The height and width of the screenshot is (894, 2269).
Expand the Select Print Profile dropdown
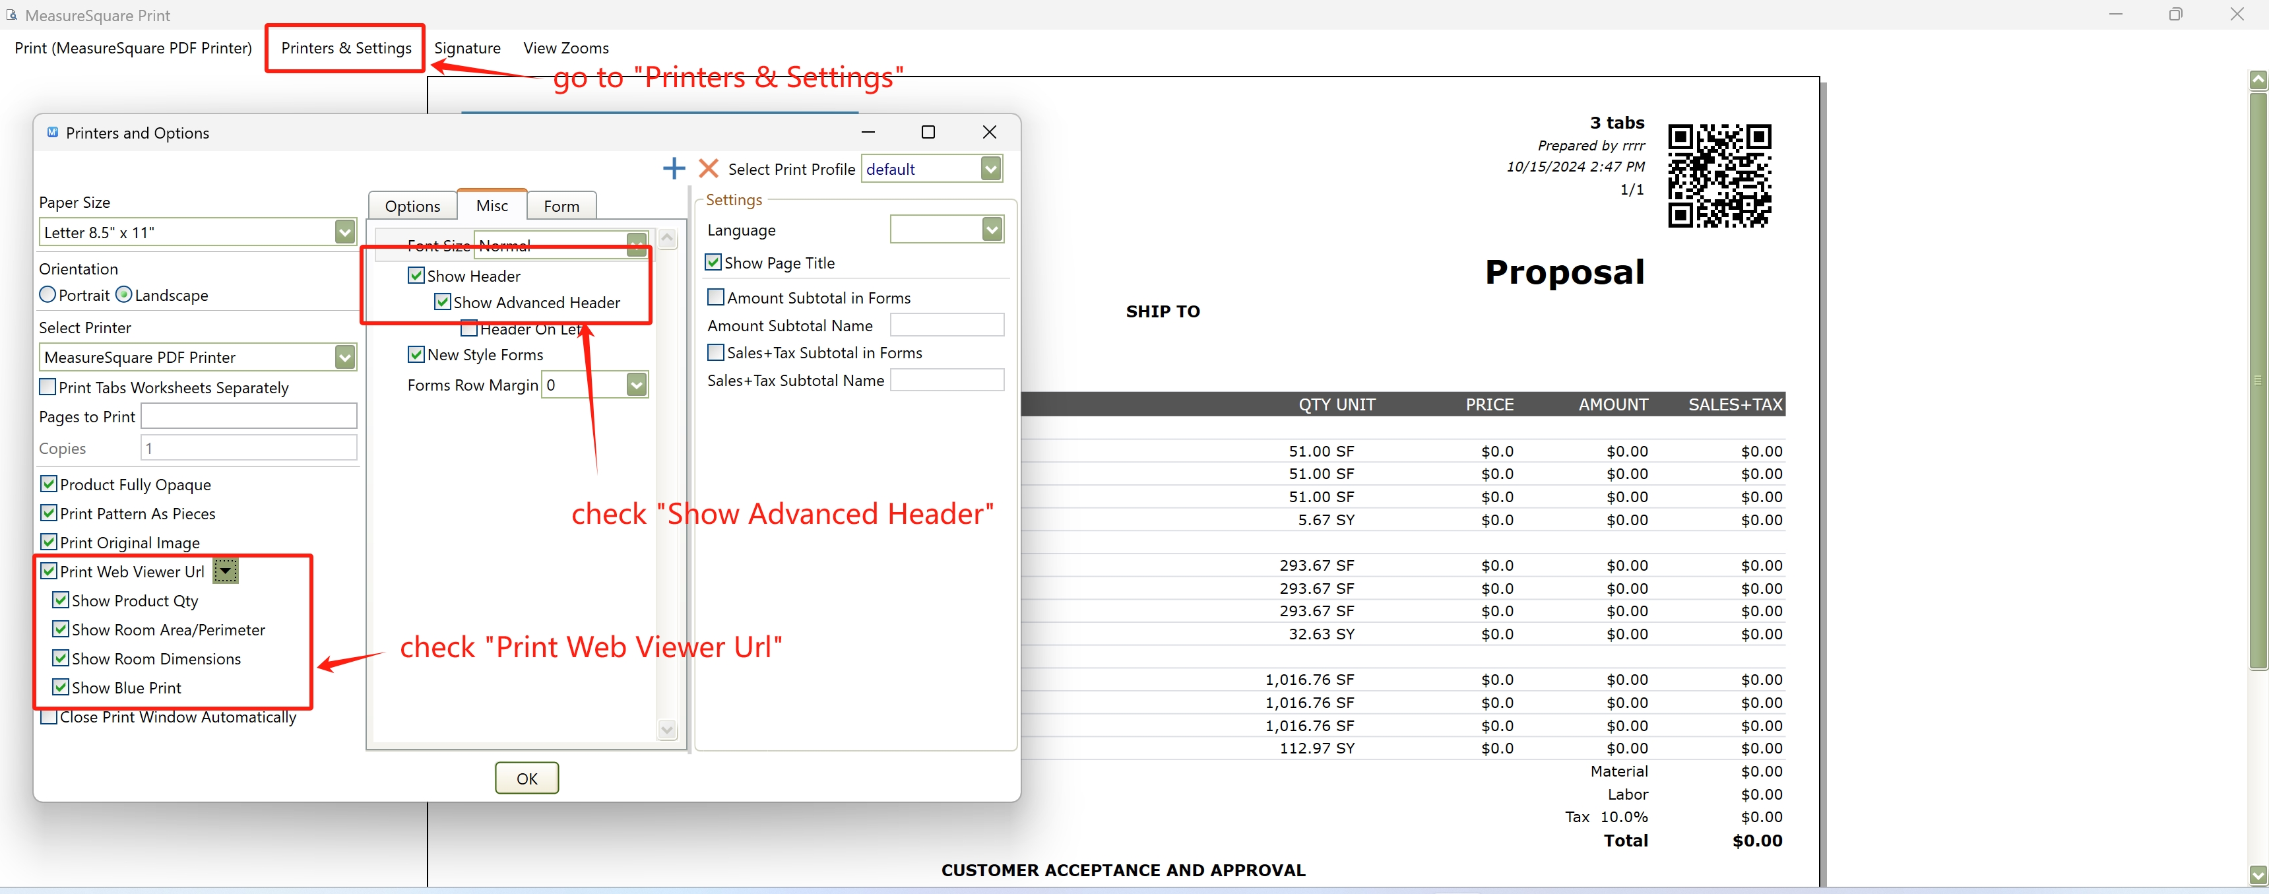click(991, 169)
